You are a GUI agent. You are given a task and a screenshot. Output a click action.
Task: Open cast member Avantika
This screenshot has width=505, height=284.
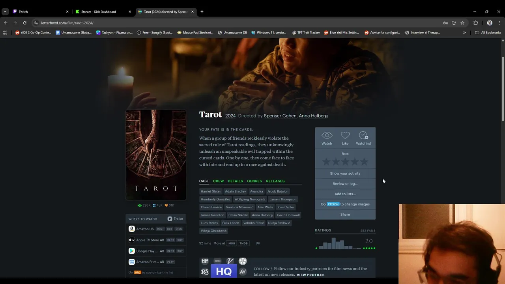[256, 191]
